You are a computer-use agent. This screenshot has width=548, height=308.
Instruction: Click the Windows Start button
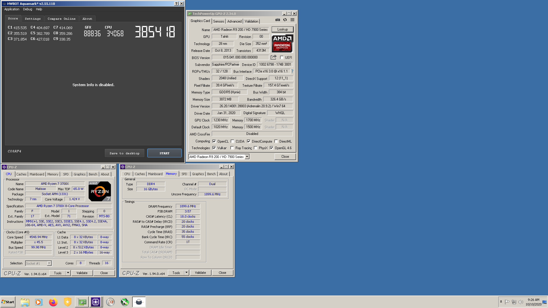8,302
